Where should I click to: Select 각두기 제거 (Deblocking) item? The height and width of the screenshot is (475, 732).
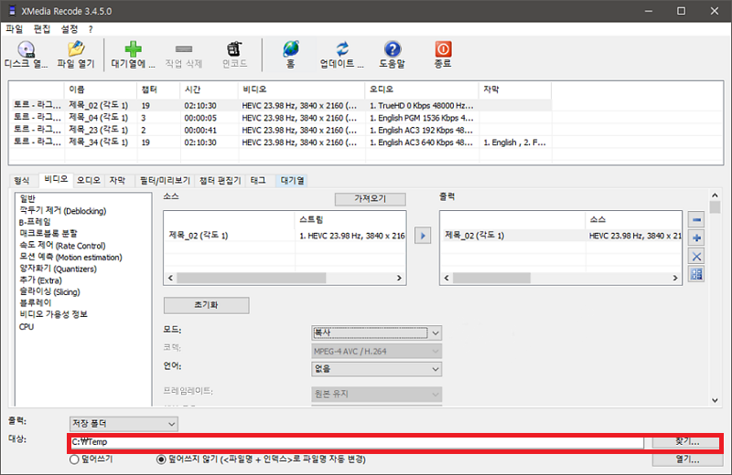point(62,211)
